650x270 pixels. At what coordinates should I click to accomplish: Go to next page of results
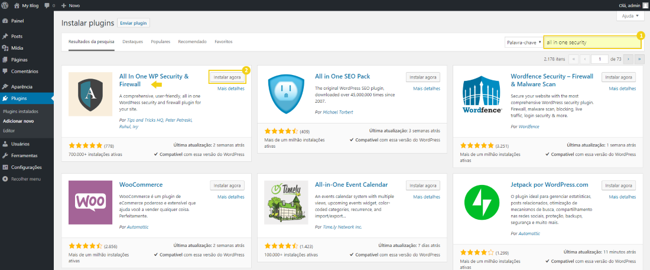(629, 59)
